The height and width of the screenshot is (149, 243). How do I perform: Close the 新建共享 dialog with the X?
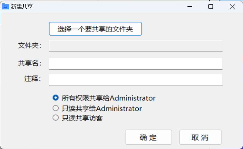click(x=232, y=6)
